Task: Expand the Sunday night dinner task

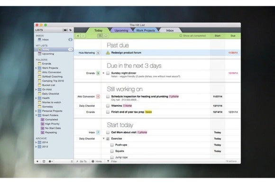Action: [x=103, y=73]
